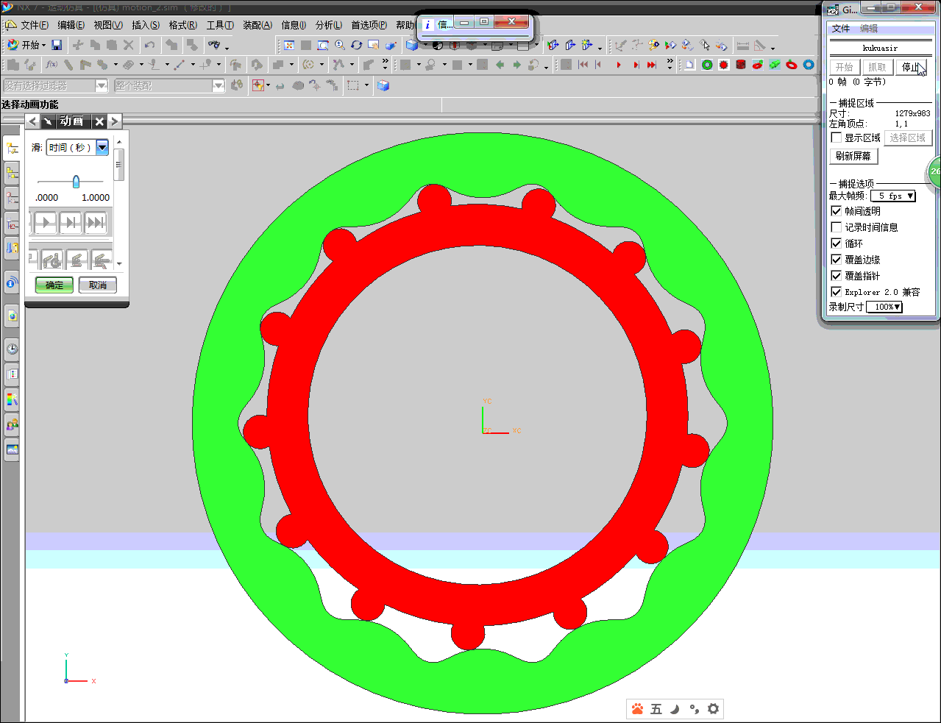
Task: Open the web browser sidebar icon
Action: click(x=12, y=316)
